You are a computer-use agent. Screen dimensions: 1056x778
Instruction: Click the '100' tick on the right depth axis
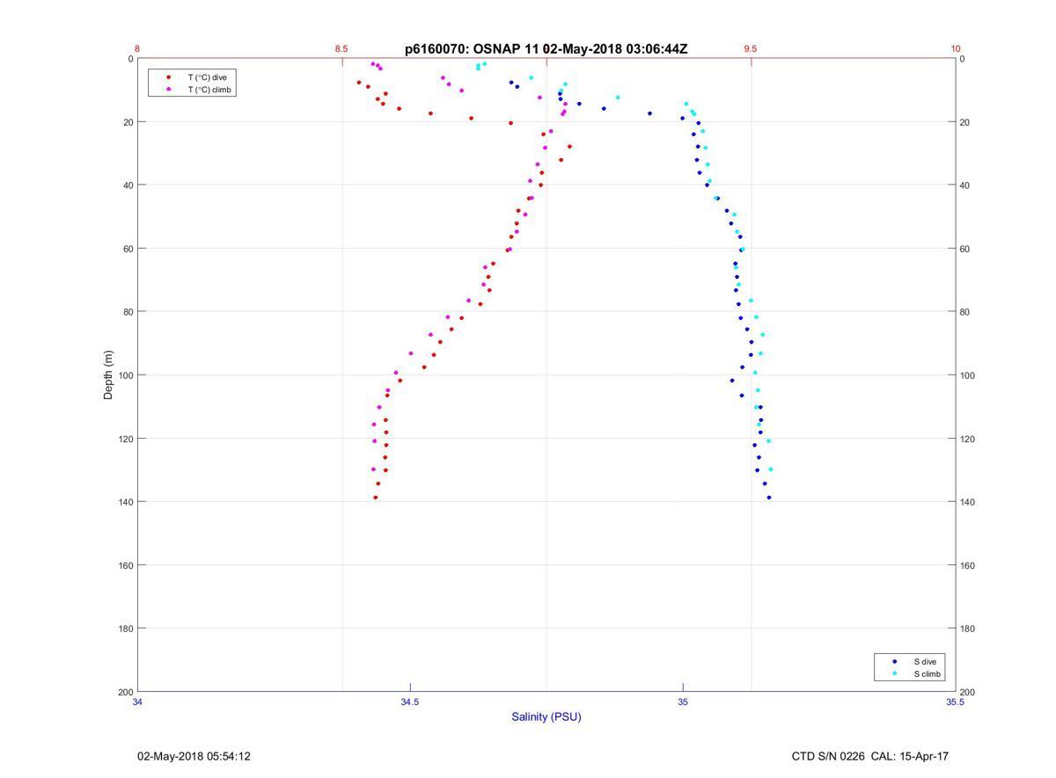pos(967,375)
